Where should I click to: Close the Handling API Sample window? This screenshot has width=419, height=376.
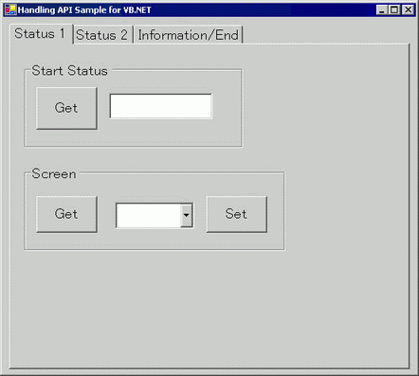(408, 10)
